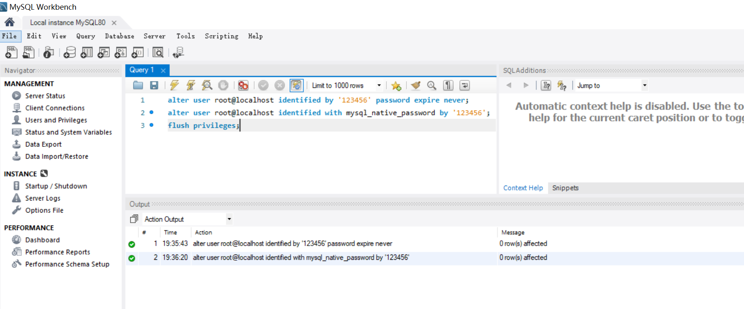Viewport: 744px width, 309px height.
Task: Click the instance status icon next to INSTANCE
Action: point(44,173)
